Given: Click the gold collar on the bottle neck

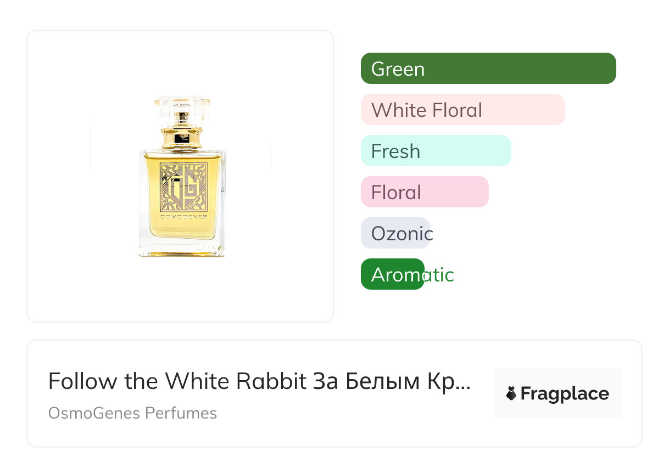Looking at the screenshot, I should [x=182, y=136].
